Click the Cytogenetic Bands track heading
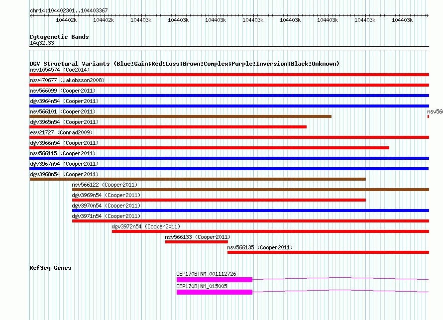The height and width of the screenshot is (320, 443). point(59,37)
